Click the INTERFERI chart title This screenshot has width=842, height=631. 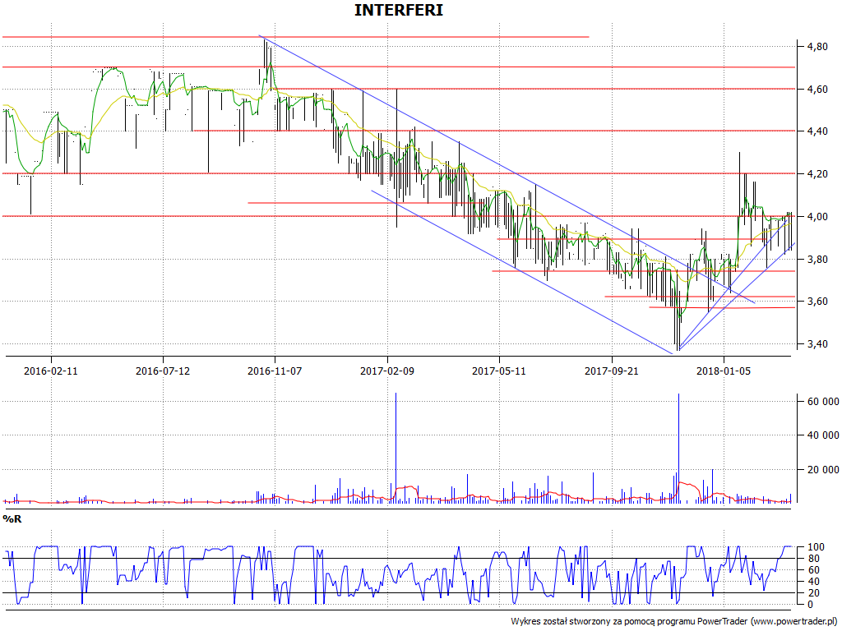[x=399, y=10]
